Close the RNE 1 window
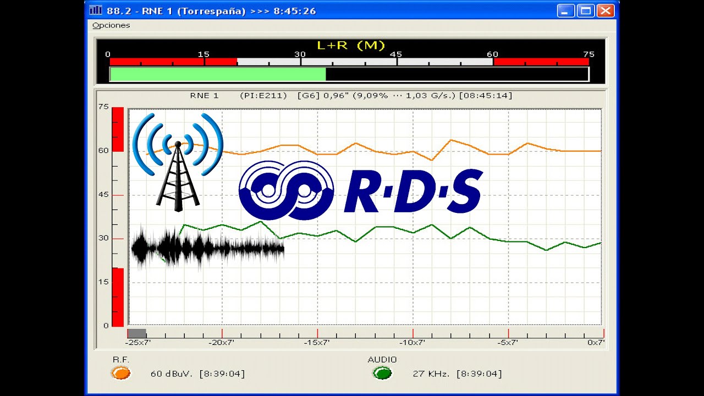The image size is (704, 396). [606, 10]
